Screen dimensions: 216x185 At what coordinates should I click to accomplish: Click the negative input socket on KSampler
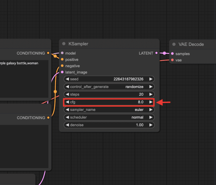(62, 66)
